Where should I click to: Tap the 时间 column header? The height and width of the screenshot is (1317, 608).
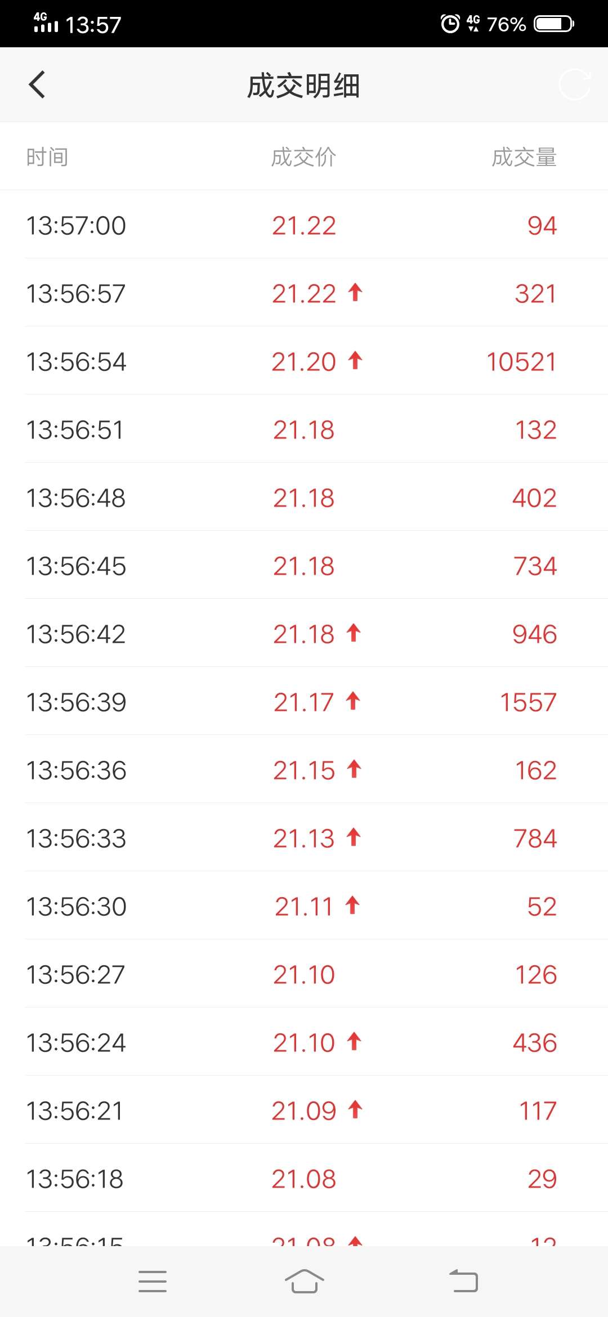tap(47, 157)
